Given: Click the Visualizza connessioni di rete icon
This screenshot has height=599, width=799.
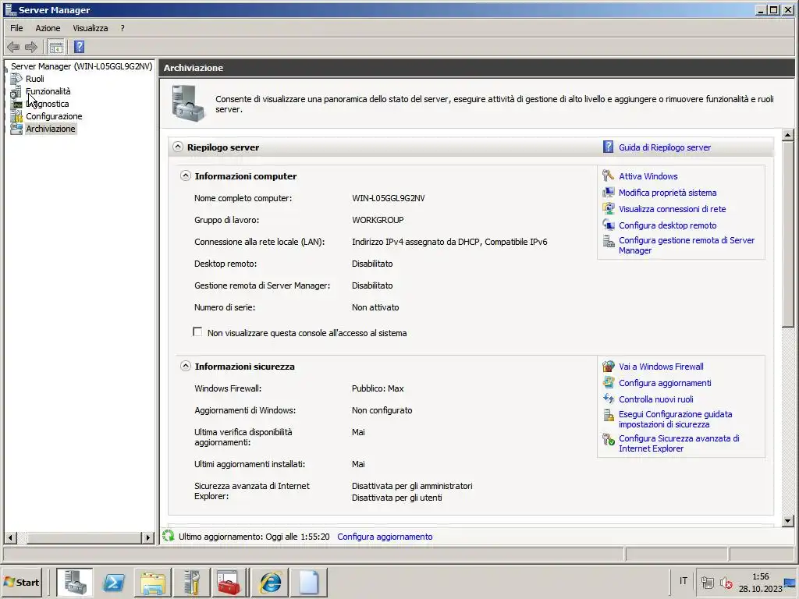Looking at the screenshot, I should pos(608,209).
